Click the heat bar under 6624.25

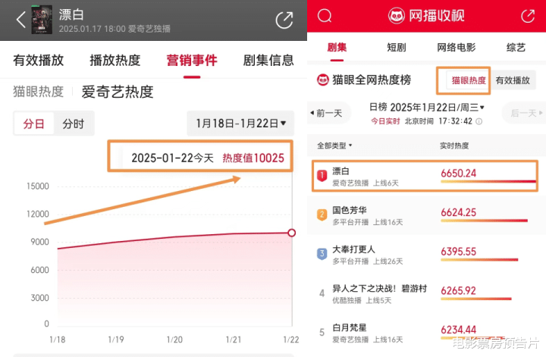coord(484,221)
